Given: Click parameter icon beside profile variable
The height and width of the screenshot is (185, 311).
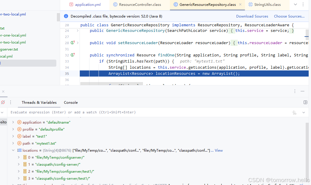Looking at the screenshot, I should (19, 129).
